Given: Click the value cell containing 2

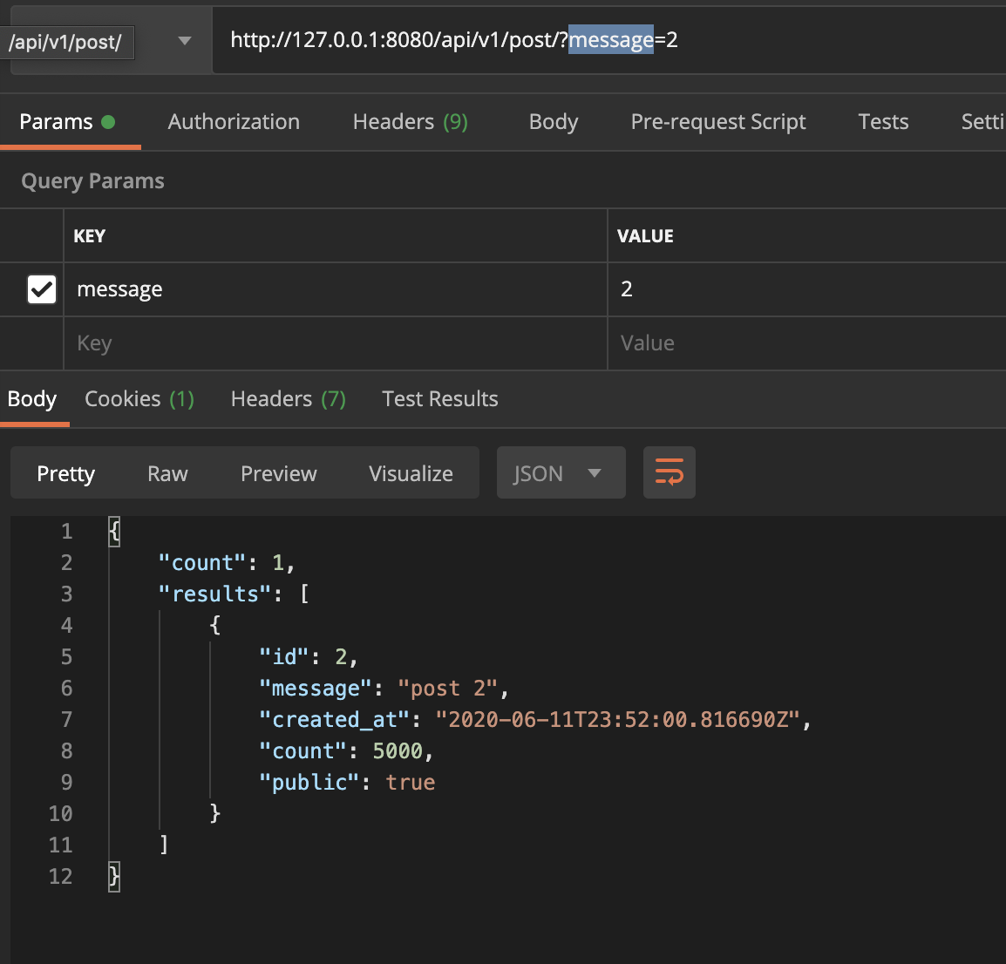Looking at the screenshot, I should pyautogui.click(x=806, y=289).
